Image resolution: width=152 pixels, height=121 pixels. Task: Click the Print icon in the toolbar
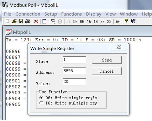pyautogui.click(x=28, y=21)
